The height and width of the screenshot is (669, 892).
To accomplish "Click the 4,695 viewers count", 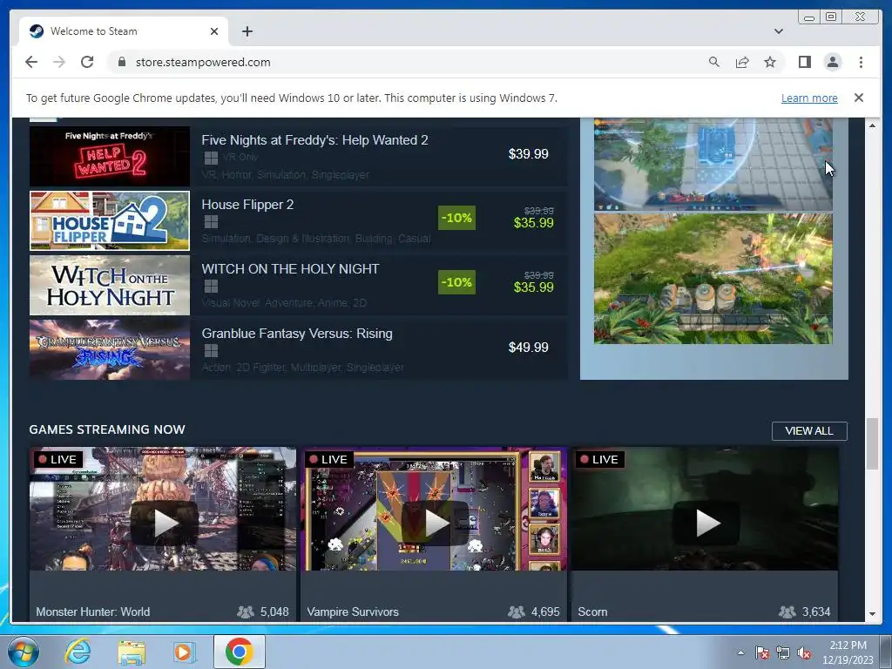I will [x=545, y=612].
